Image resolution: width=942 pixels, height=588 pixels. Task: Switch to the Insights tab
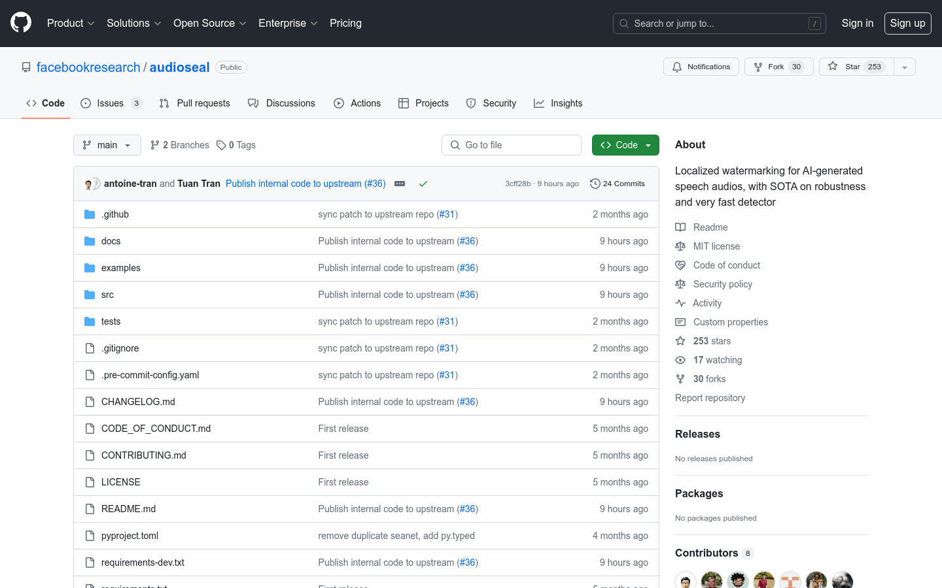(558, 103)
